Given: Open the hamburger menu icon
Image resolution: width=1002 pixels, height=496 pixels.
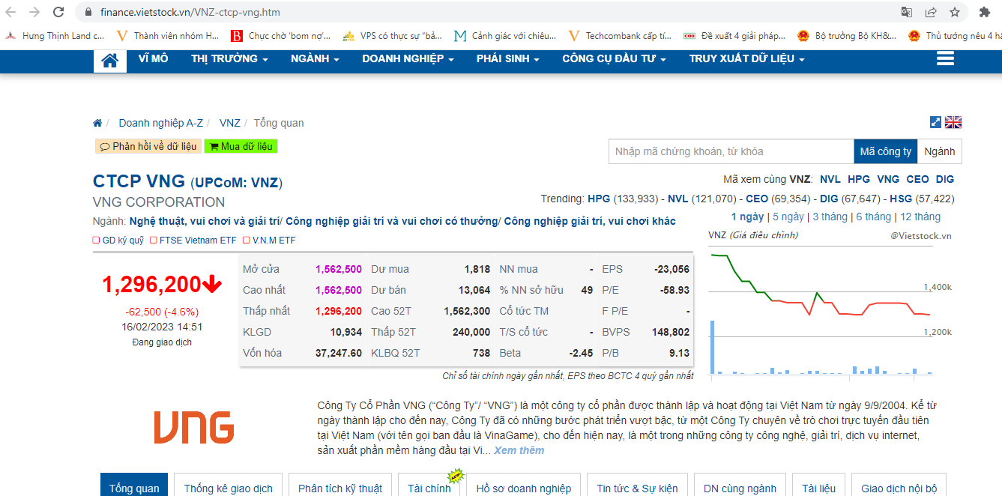Looking at the screenshot, I should point(945,58).
